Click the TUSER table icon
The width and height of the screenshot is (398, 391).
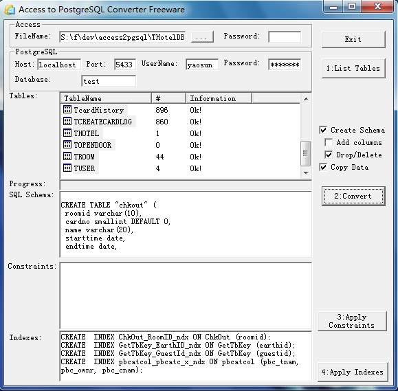click(67, 168)
